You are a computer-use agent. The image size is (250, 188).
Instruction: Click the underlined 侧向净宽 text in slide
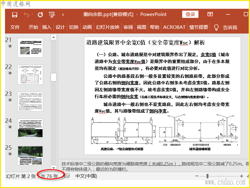coord(158,111)
